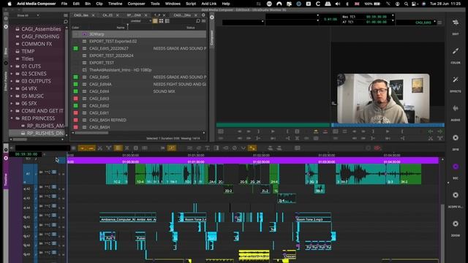Click the project sidebar search icon
468x263 pixels.
click(66, 22)
